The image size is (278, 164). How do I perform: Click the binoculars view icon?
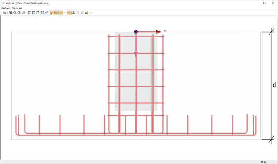click(11, 12)
